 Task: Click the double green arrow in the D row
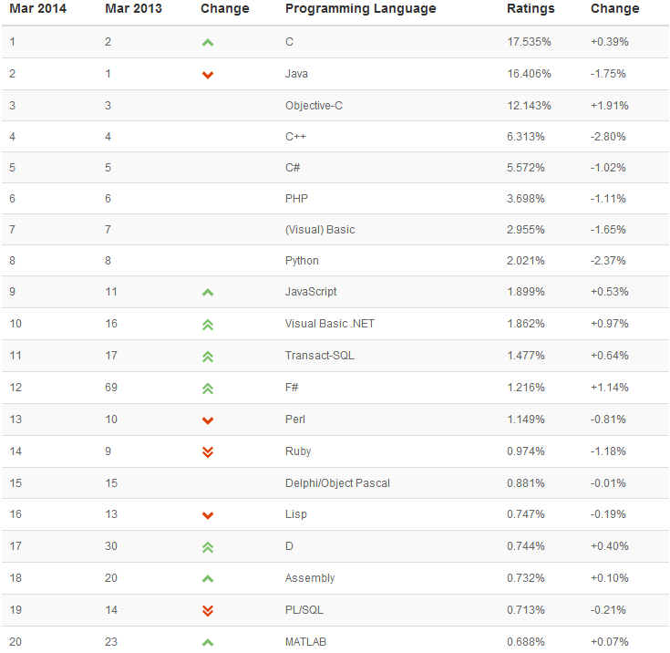coord(208,547)
